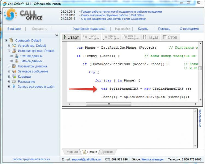This screenshot has height=164, width=205.
Task: Open news Самостоятельное обучение работе с Call Office
Action: pyautogui.click(x=113, y=15)
